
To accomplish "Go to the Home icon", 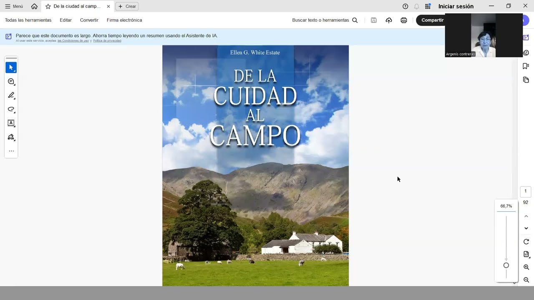I will click(x=34, y=6).
